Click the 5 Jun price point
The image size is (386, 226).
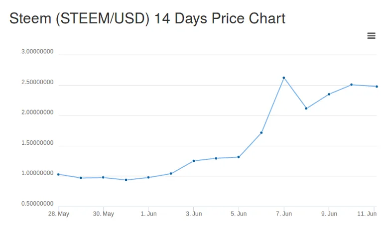point(239,157)
